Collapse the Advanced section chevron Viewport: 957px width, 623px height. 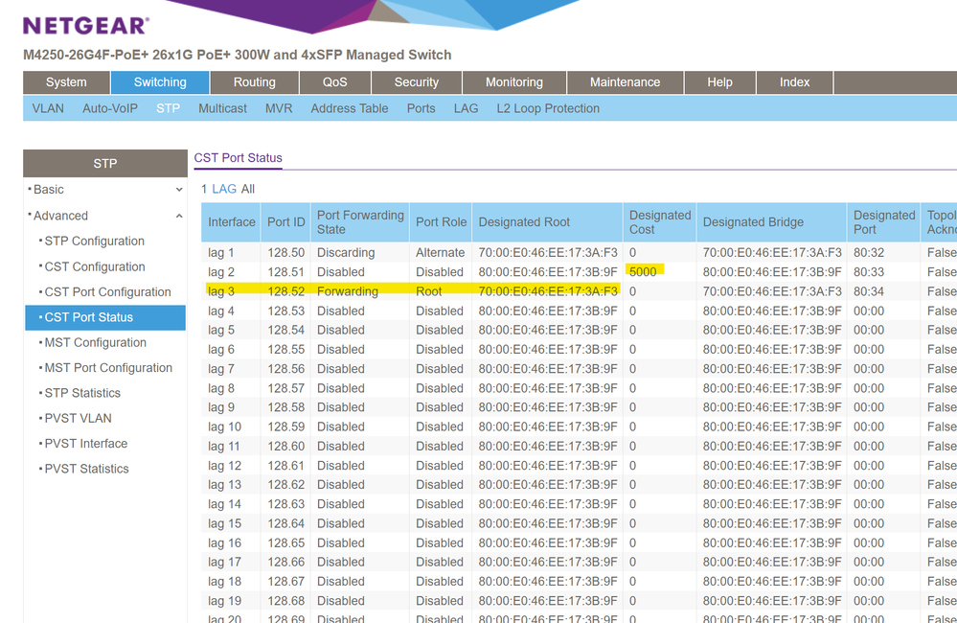(179, 217)
